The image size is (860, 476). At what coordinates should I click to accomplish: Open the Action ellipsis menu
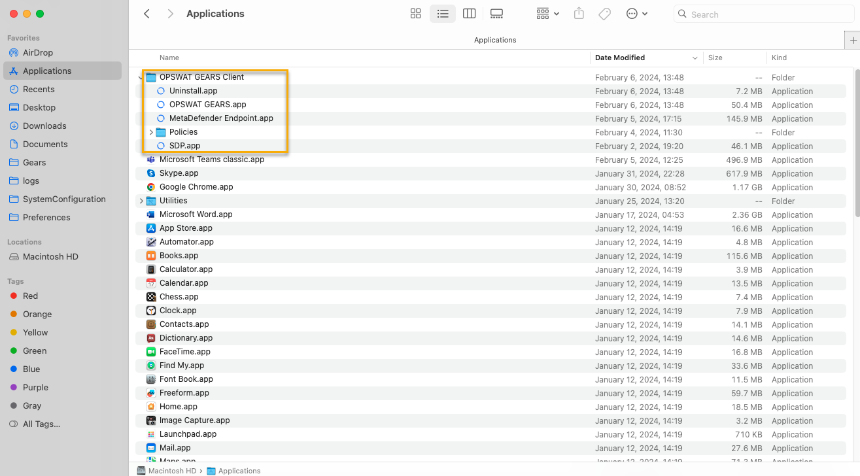(637, 14)
